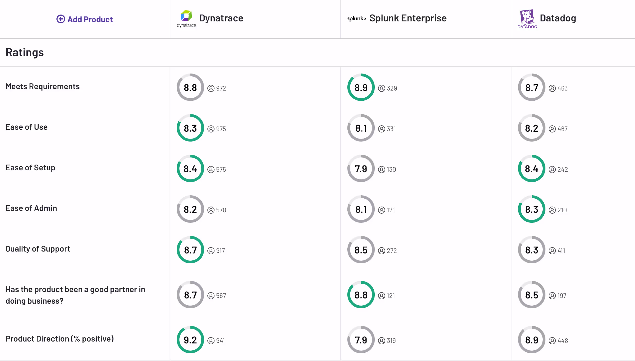The image size is (635, 361).
Task: Click the Ease of Admin row label
Action: 31,208
